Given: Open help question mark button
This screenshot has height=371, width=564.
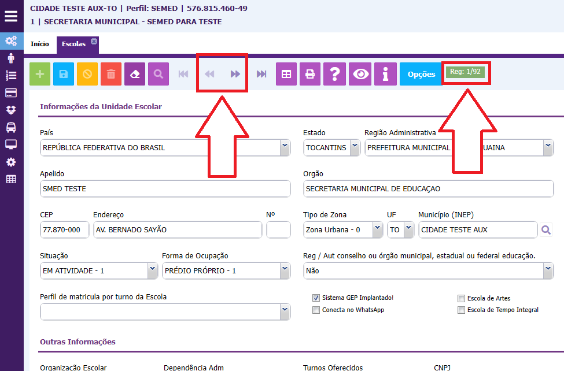Looking at the screenshot, I should coord(334,74).
